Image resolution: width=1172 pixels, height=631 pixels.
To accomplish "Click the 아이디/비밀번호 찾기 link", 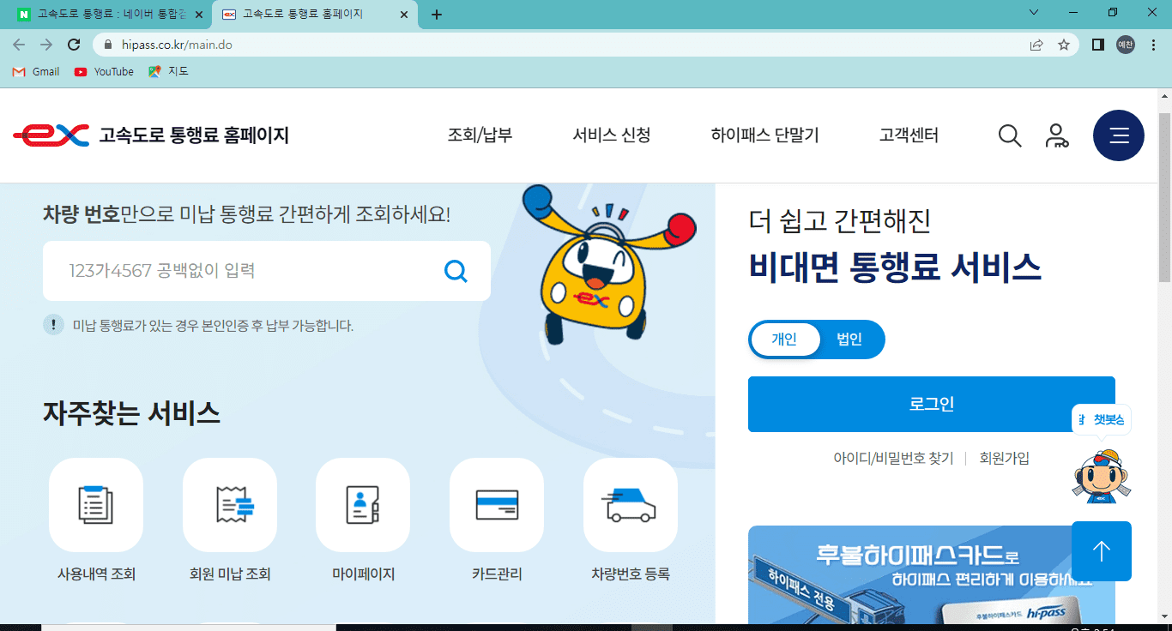I will (893, 459).
